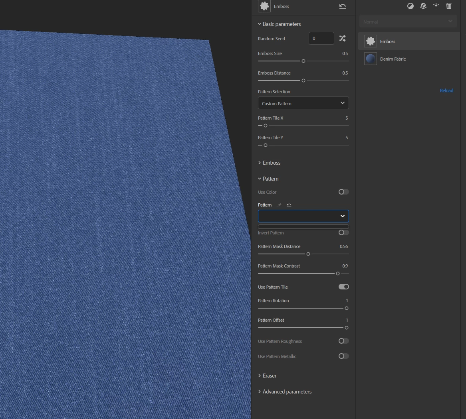Click the Emboss Distance slider handle

pyautogui.click(x=303, y=81)
